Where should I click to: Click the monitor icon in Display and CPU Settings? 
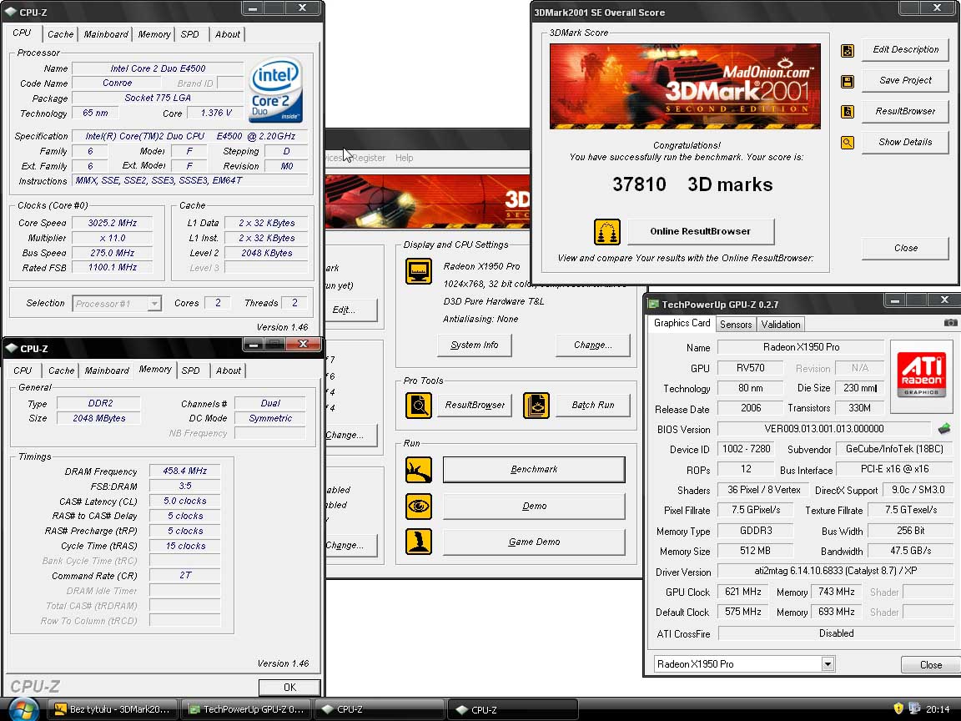click(419, 271)
